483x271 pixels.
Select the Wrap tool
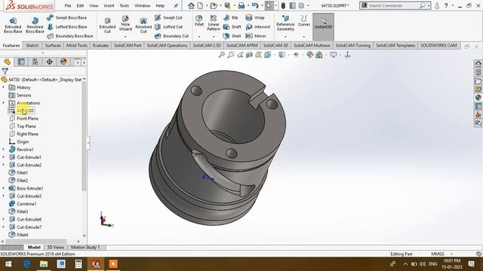[x=255, y=18]
